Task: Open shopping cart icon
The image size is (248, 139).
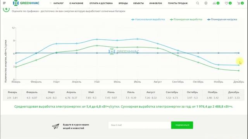Action: click(239, 3)
